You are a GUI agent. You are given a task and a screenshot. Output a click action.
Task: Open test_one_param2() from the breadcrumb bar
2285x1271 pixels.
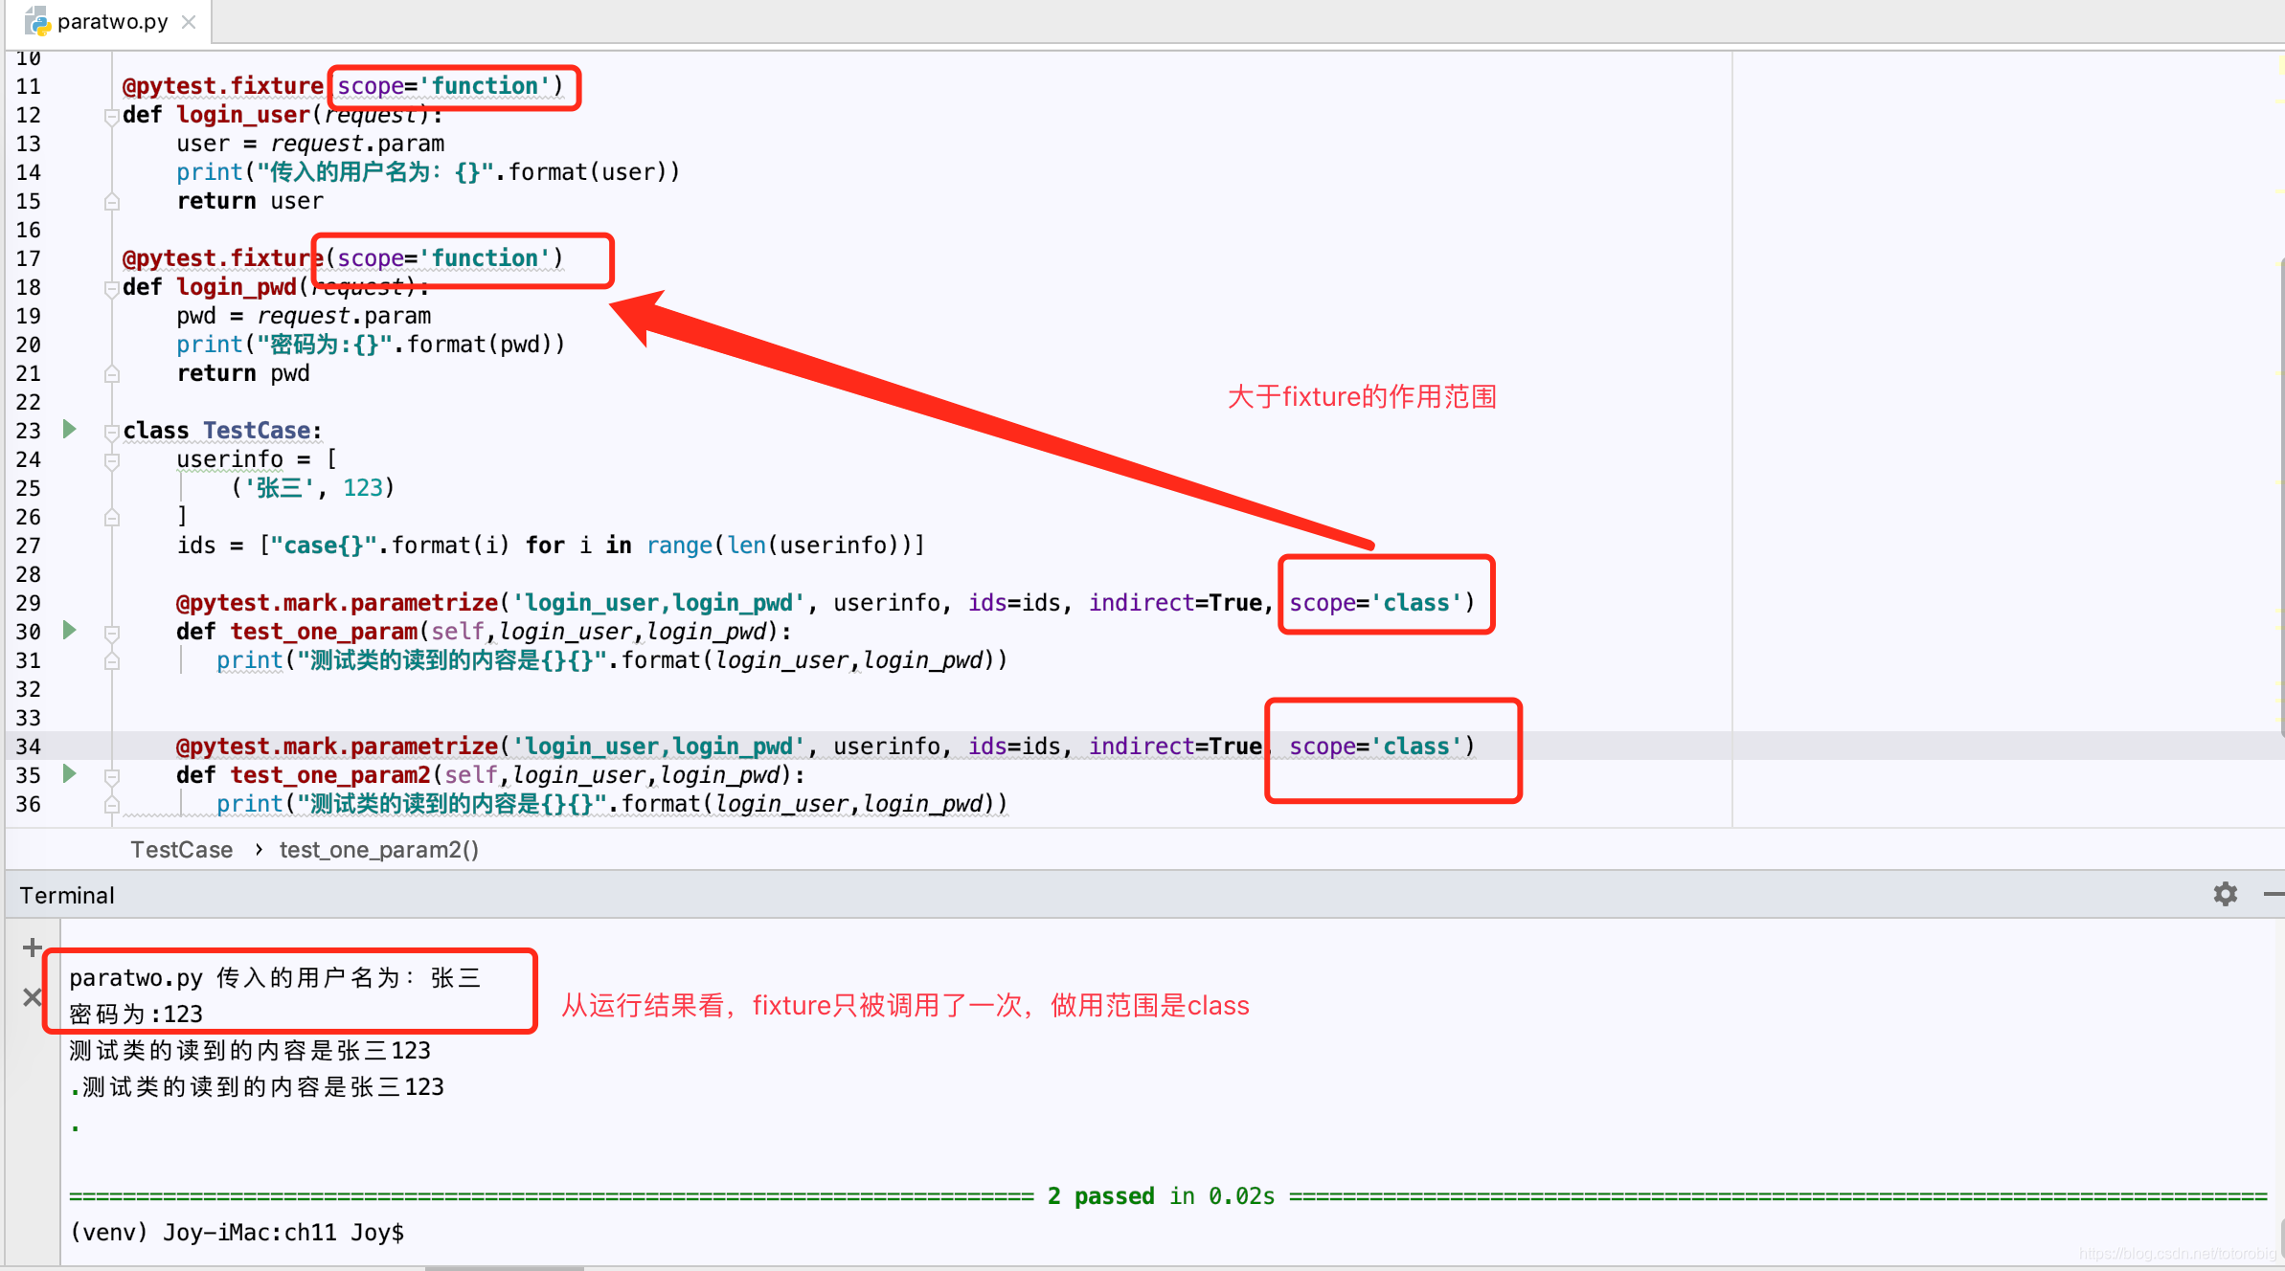[x=378, y=850]
